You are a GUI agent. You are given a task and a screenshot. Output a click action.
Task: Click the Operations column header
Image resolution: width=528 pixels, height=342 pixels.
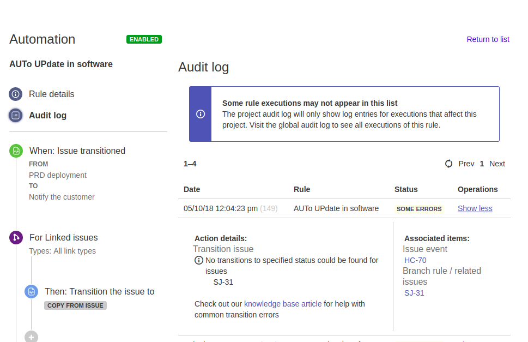point(477,189)
